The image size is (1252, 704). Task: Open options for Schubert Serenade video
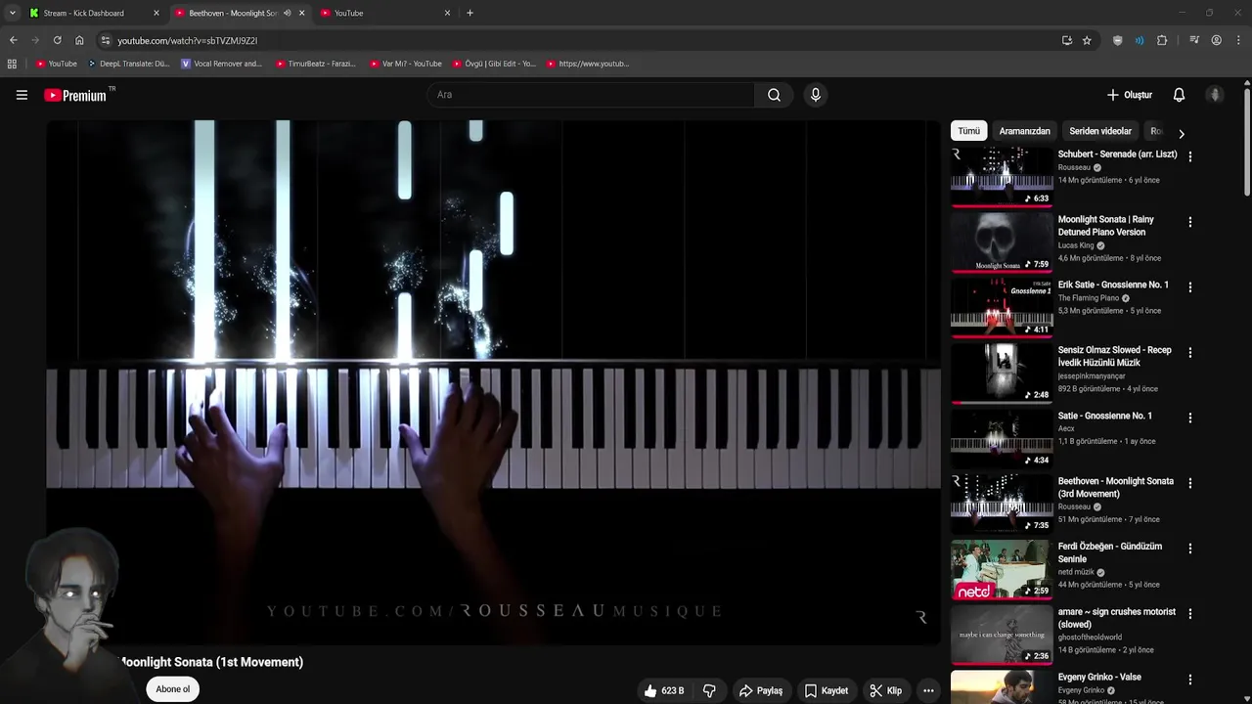coord(1189,156)
